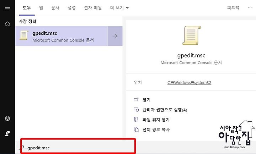Click the search magnifier icon in the search box
This screenshot has width=256, height=154.
(x=21, y=148)
